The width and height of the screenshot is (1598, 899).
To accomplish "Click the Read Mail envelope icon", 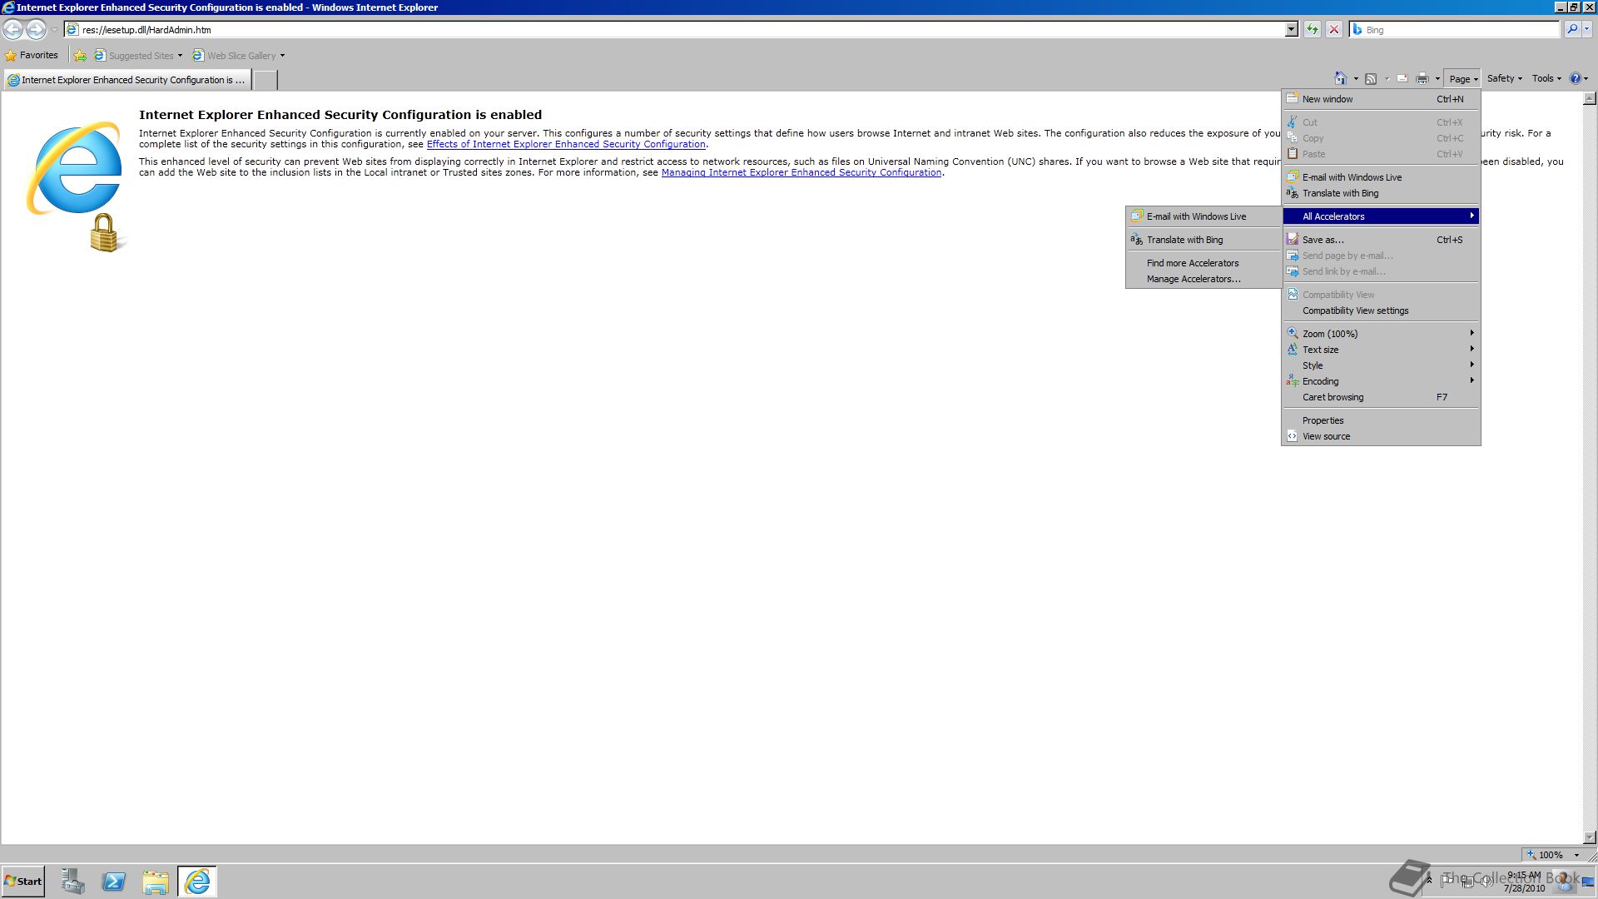I will (x=1402, y=78).
